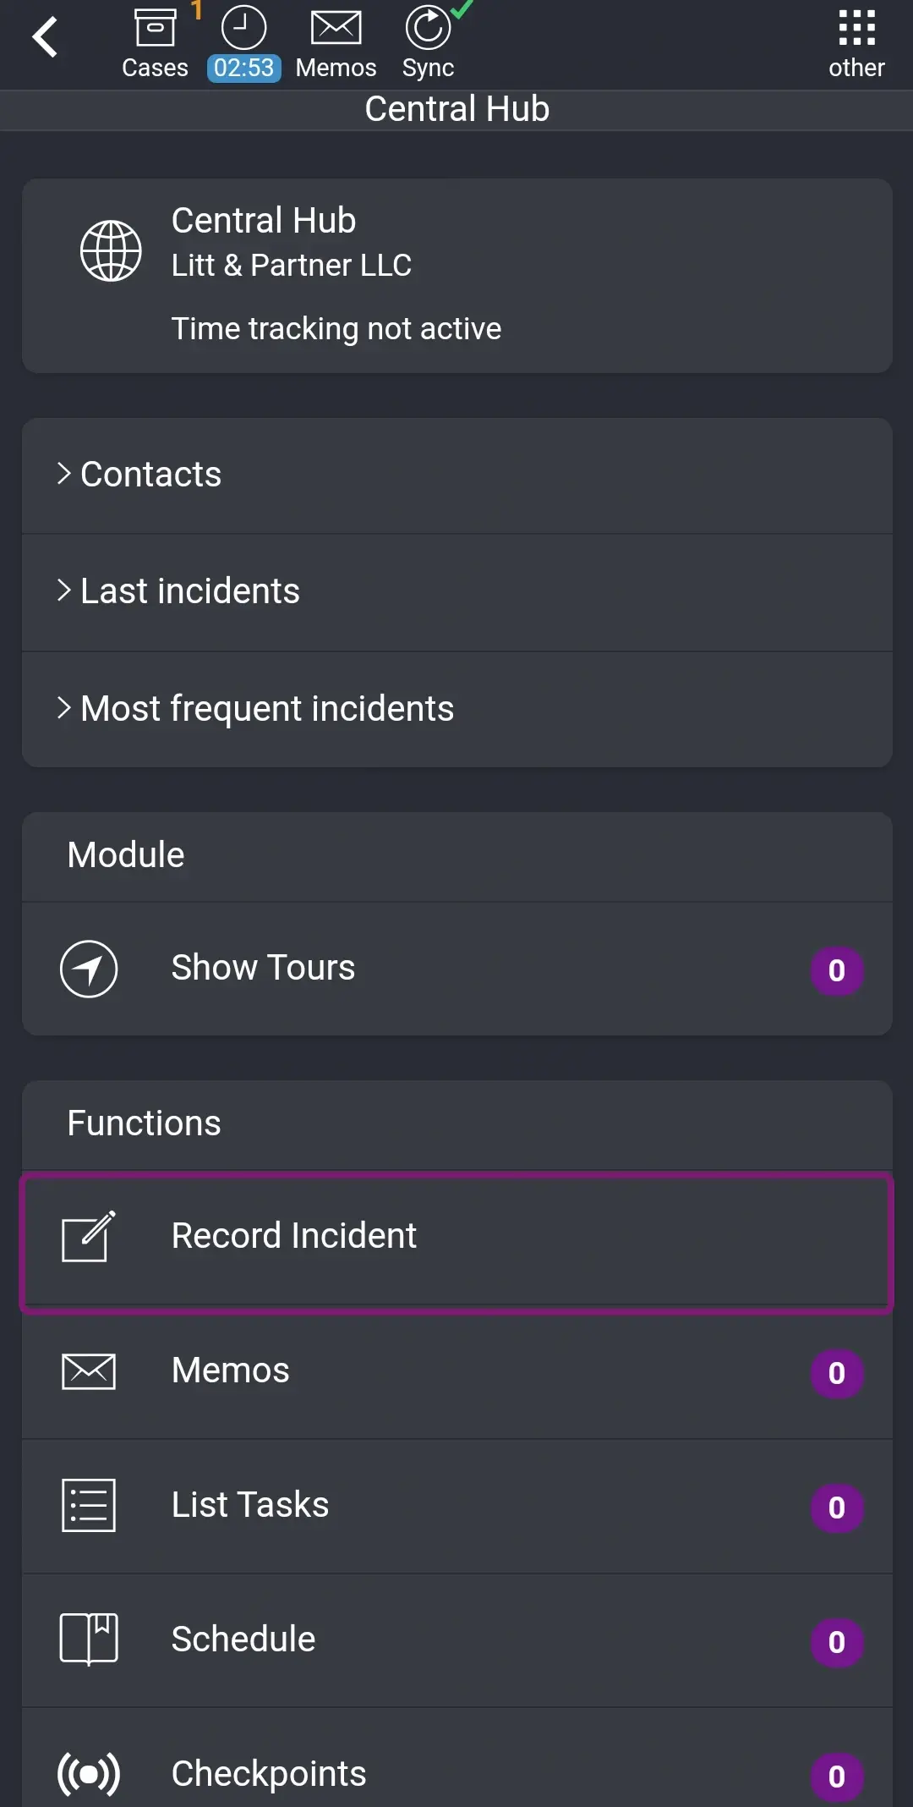Tap the Record Incident pencil icon
This screenshot has height=1807, width=913.
(x=88, y=1236)
